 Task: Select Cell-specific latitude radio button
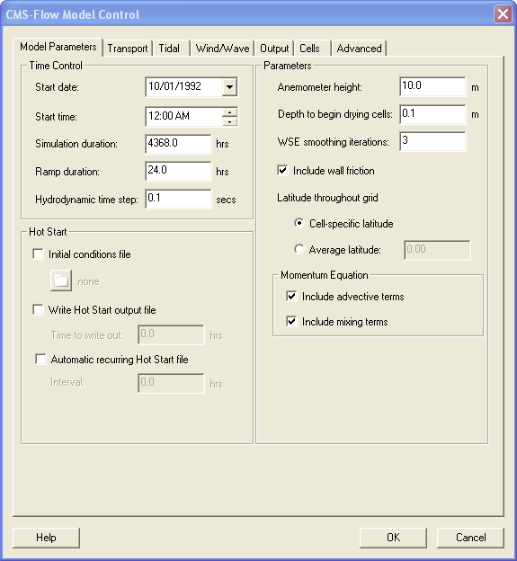click(x=299, y=223)
